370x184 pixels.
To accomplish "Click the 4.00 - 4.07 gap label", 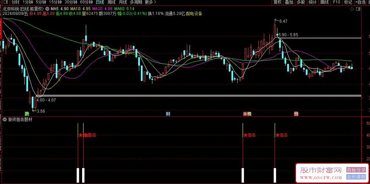I will tap(46, 100).
